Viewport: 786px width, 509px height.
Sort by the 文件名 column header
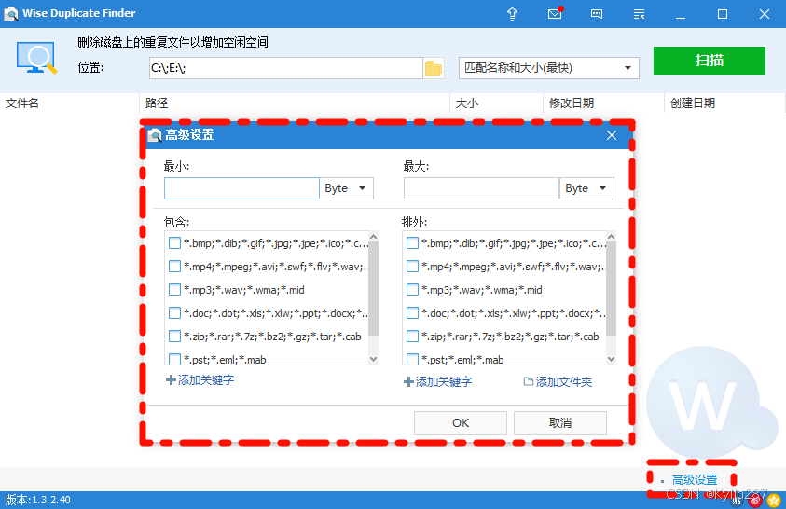tap(69, 103)
